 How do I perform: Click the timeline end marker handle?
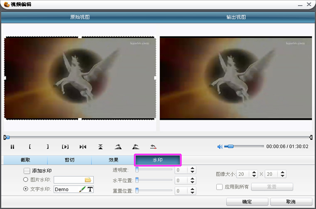point(311,137)
